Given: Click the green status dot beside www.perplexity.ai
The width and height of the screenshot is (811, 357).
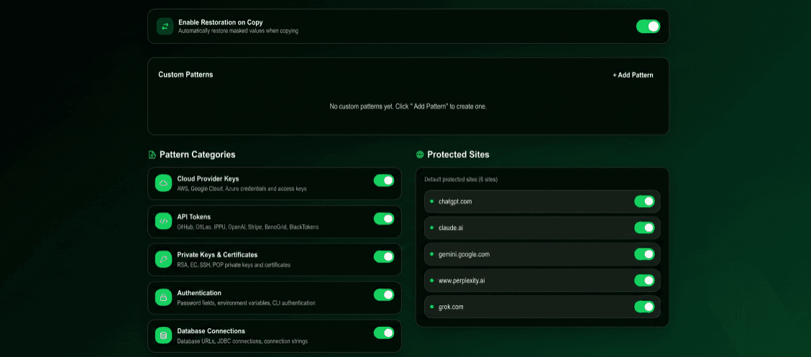Looking at the screenshot, I should tap(432, 280).
